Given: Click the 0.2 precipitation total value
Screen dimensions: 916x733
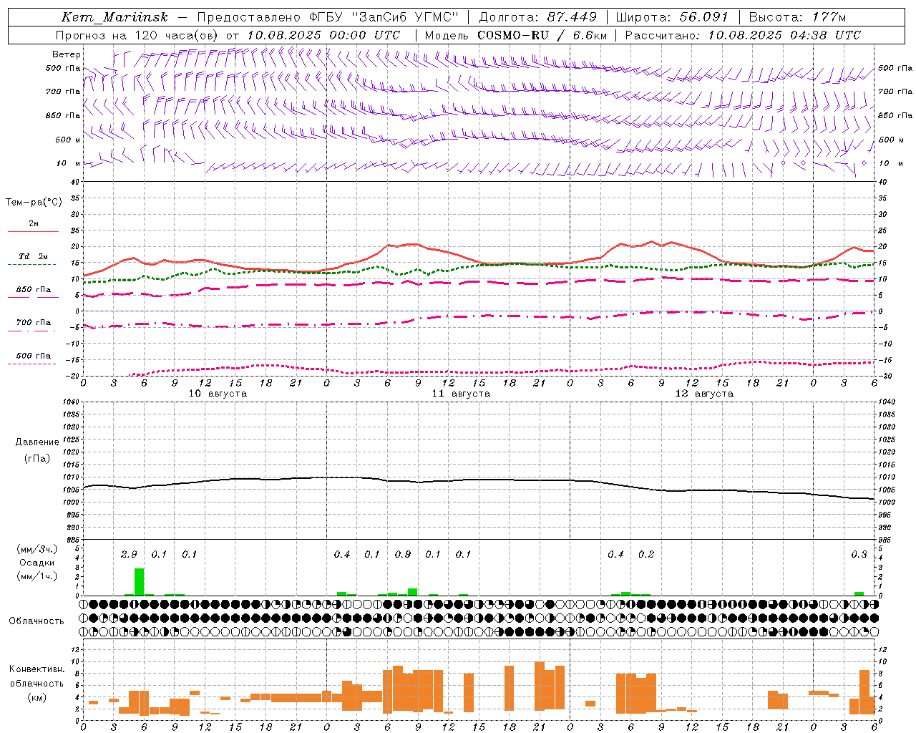Looking at the screenshot, I should (646, 554).
